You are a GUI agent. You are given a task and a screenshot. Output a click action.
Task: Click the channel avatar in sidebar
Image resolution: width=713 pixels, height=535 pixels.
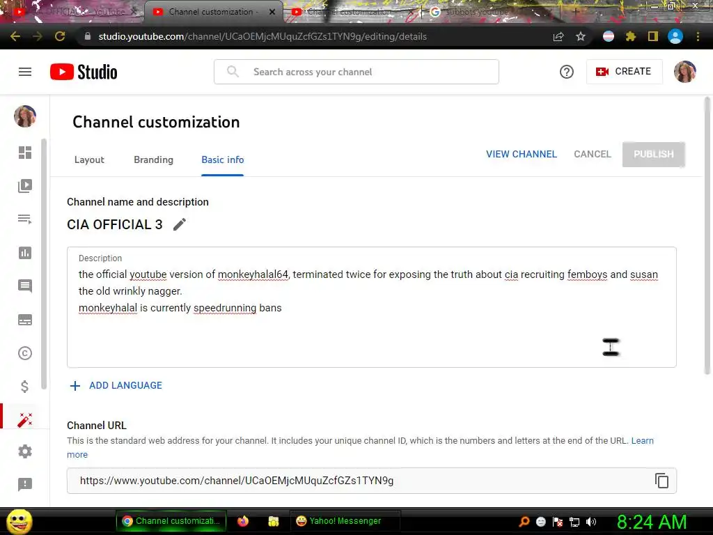(25, 116)
